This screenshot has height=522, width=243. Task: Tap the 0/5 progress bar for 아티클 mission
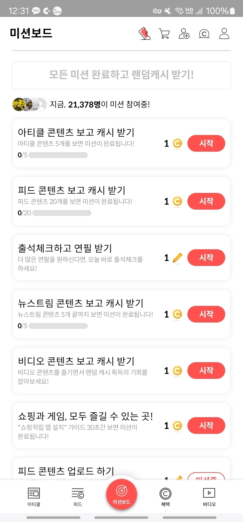point(58,155)
